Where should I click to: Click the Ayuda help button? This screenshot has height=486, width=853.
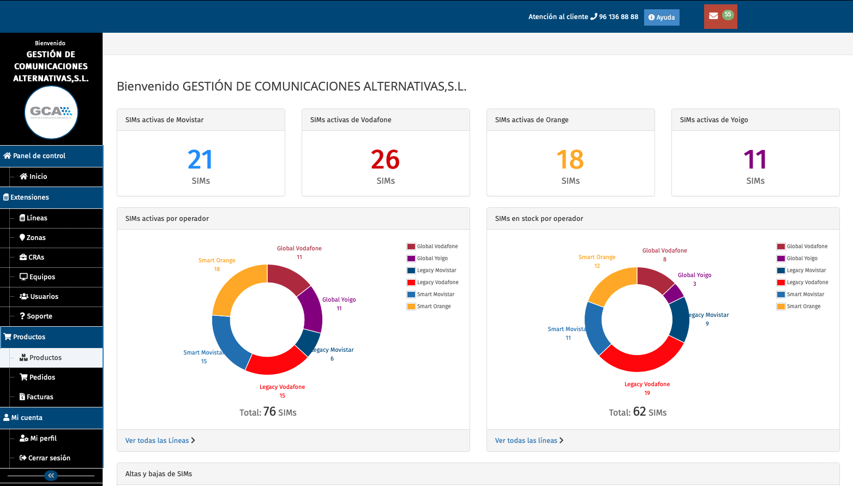point(662,17)
